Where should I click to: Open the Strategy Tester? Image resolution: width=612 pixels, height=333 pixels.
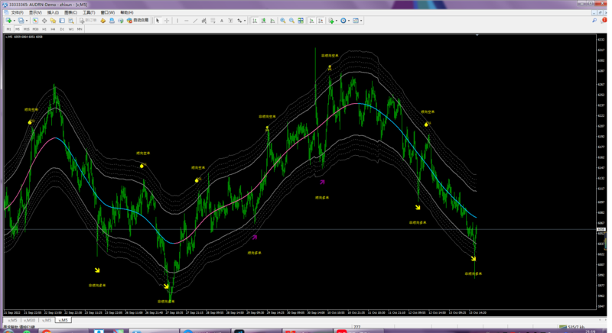click(71, 21)
